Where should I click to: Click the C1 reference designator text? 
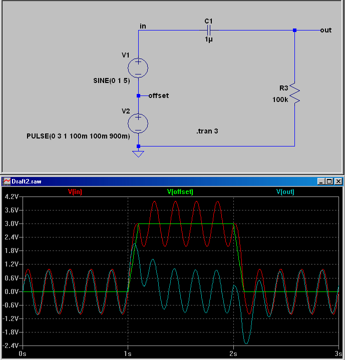(x=209, y=21)
